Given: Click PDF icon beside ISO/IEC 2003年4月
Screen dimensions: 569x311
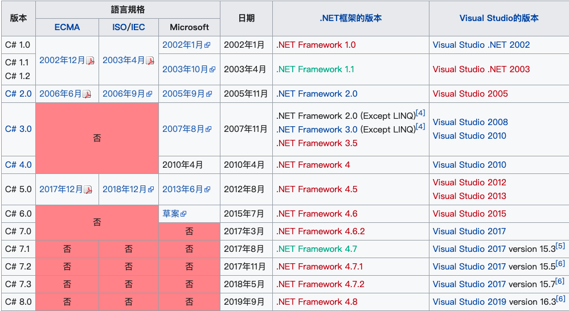Looking at the screenshot, I should 150,61.
